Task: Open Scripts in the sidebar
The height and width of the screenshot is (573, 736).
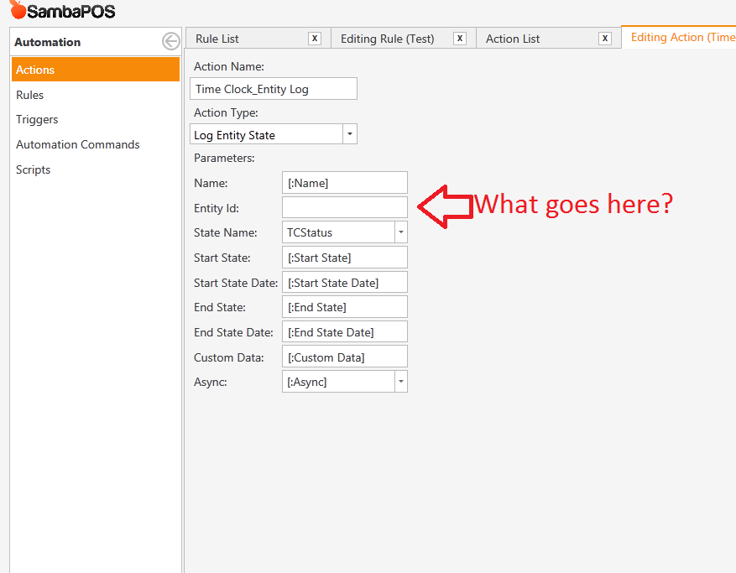Action: [x=34, y=169]
